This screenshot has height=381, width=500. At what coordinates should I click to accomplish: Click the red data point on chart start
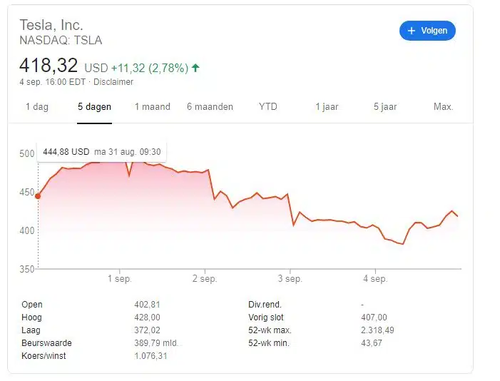[38, 195]
